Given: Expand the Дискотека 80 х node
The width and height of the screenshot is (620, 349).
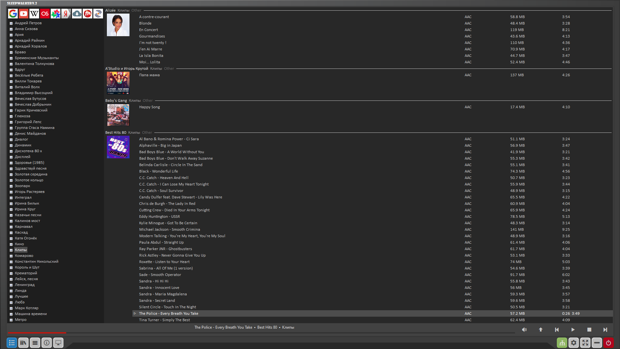Looking at the screenshot, I should coord(11,151).
